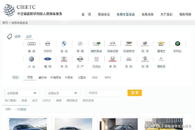Click the 凯迪拉克 brand name label

tap(129, 51)
